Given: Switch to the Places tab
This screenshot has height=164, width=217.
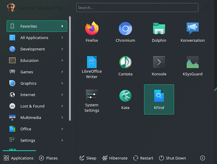Looking at the screenshot, I should tap(48, 158).
